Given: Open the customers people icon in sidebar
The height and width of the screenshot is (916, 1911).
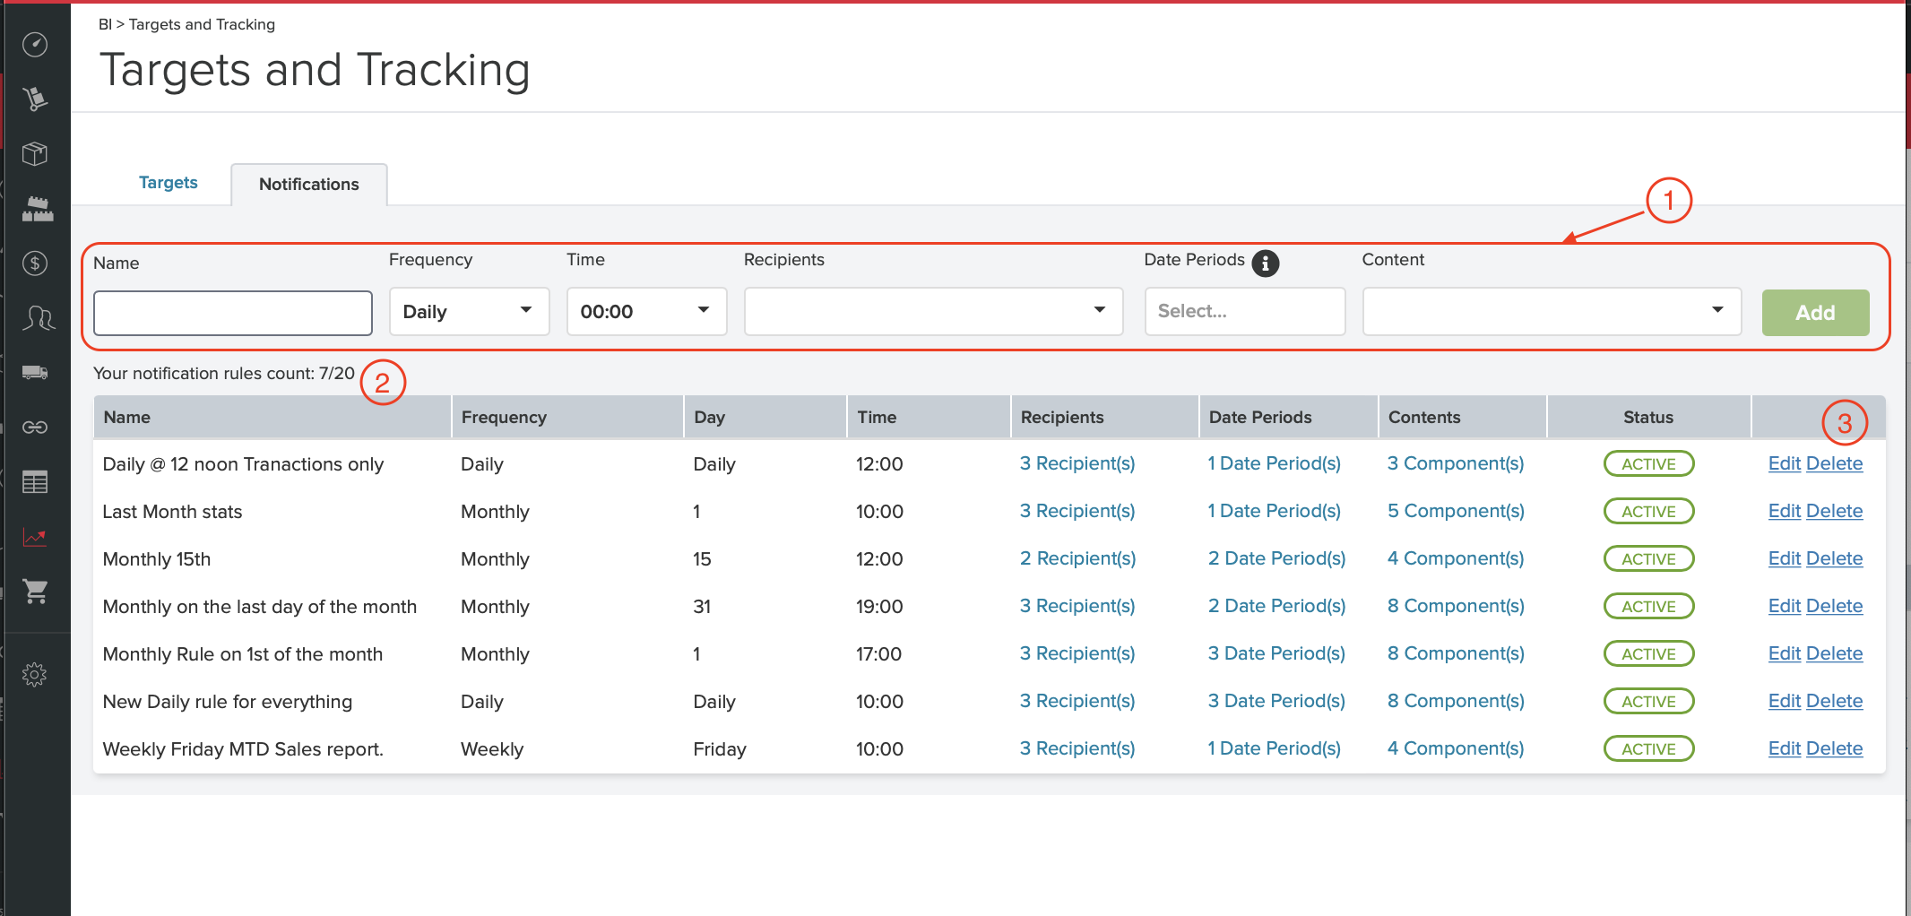Looking at the screenshot, I should pyautogui.click(x=38, y=318).
